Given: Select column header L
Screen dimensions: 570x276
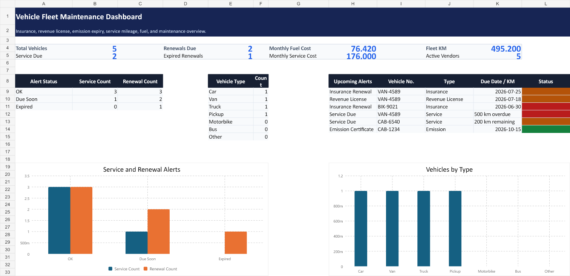Looking at the screenshot, I should [x=546, y=3].
